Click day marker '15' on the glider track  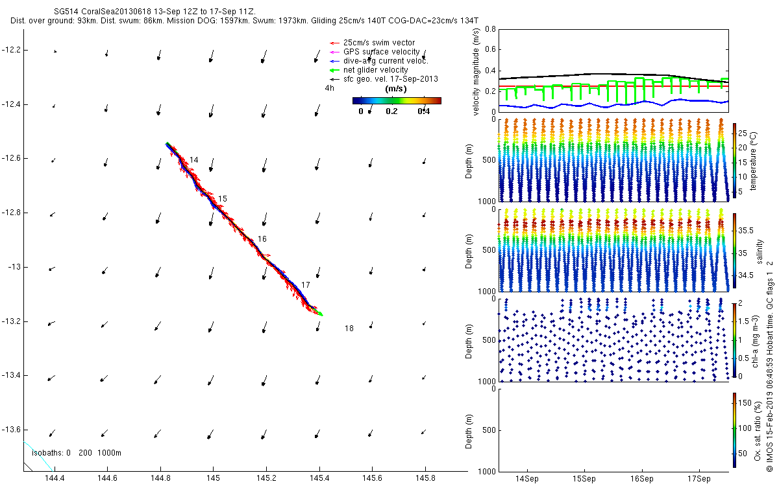coord(223,198)
